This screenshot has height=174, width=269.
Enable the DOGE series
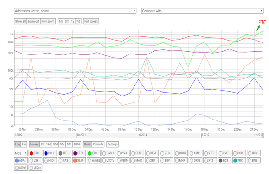[181, 153]
